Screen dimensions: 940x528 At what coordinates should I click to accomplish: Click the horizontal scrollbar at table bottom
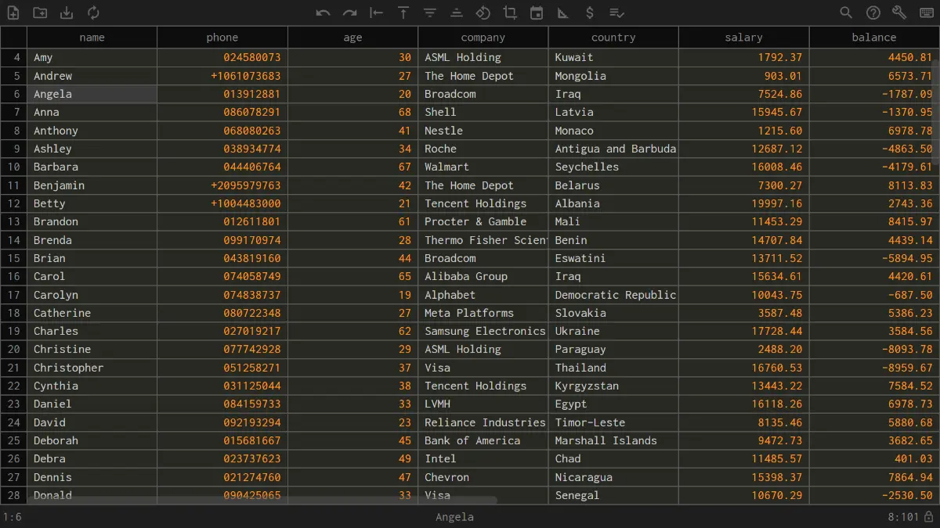pos(262,500)
